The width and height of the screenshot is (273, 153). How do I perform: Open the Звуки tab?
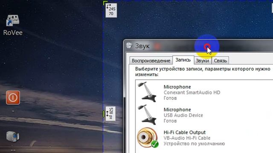point(202,61)
